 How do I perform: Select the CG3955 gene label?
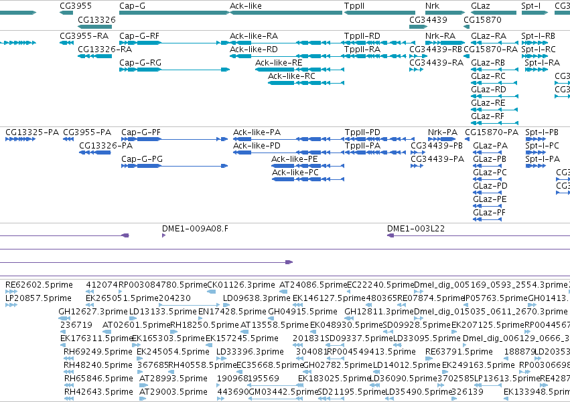click(76, 6)
